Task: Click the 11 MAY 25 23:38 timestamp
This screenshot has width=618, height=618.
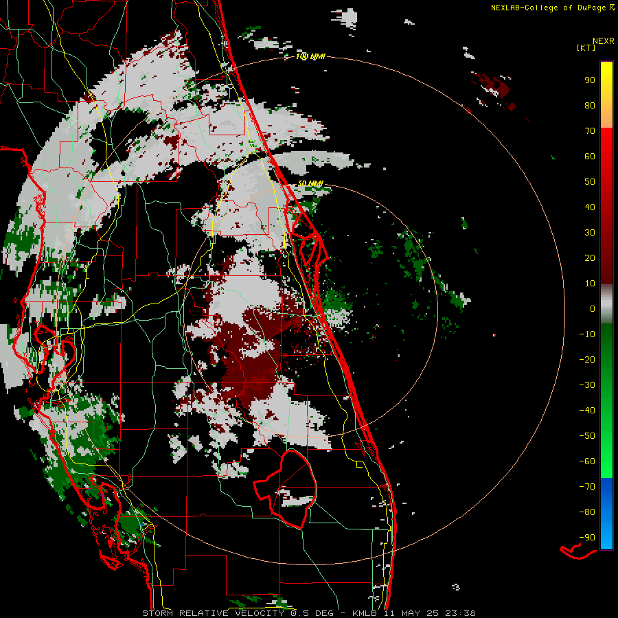Action: click(x=430, y=613)
